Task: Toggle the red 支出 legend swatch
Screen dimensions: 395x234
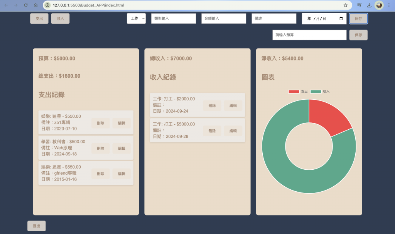Action: click(294, 92)
